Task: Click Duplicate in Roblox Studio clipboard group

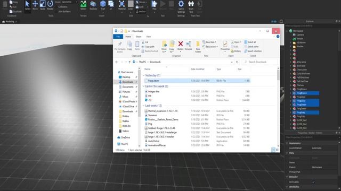Action: (15, 12)
